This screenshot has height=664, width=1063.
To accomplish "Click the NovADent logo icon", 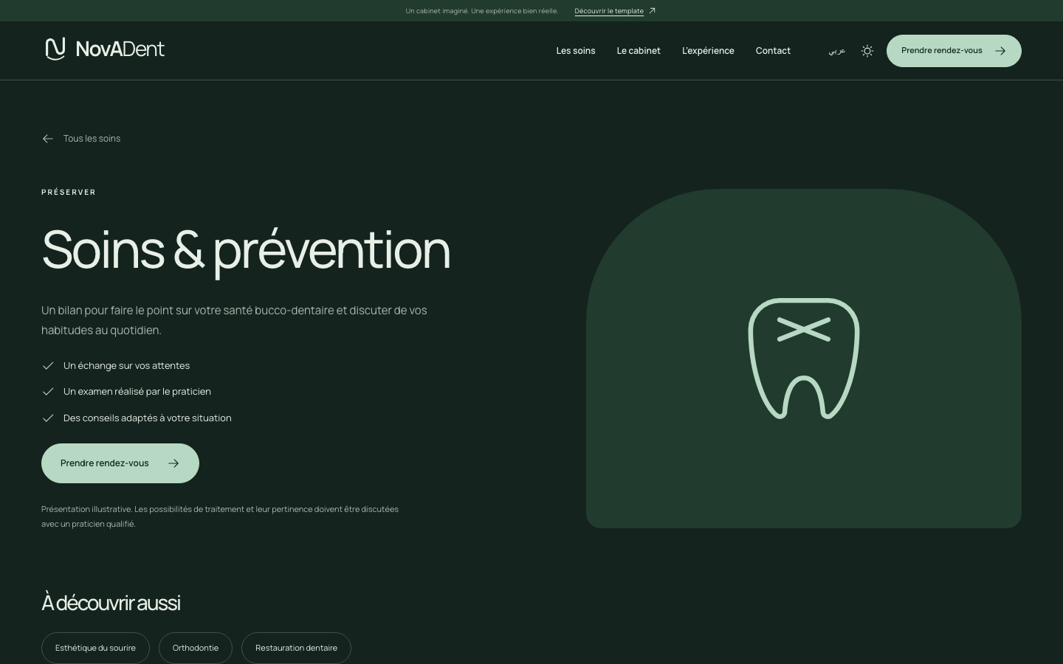I will click(55, 49).
